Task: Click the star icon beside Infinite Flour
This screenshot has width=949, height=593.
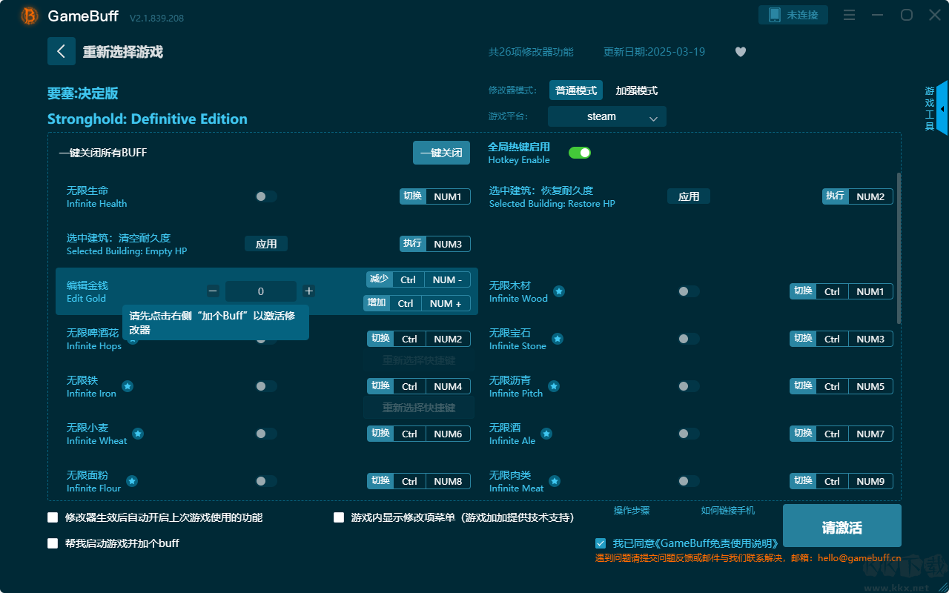Action: [132, 481]
